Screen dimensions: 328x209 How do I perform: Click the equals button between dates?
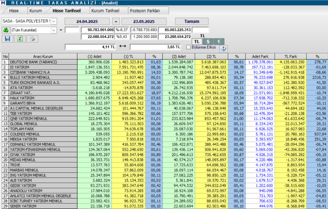[x=116, y=21]
